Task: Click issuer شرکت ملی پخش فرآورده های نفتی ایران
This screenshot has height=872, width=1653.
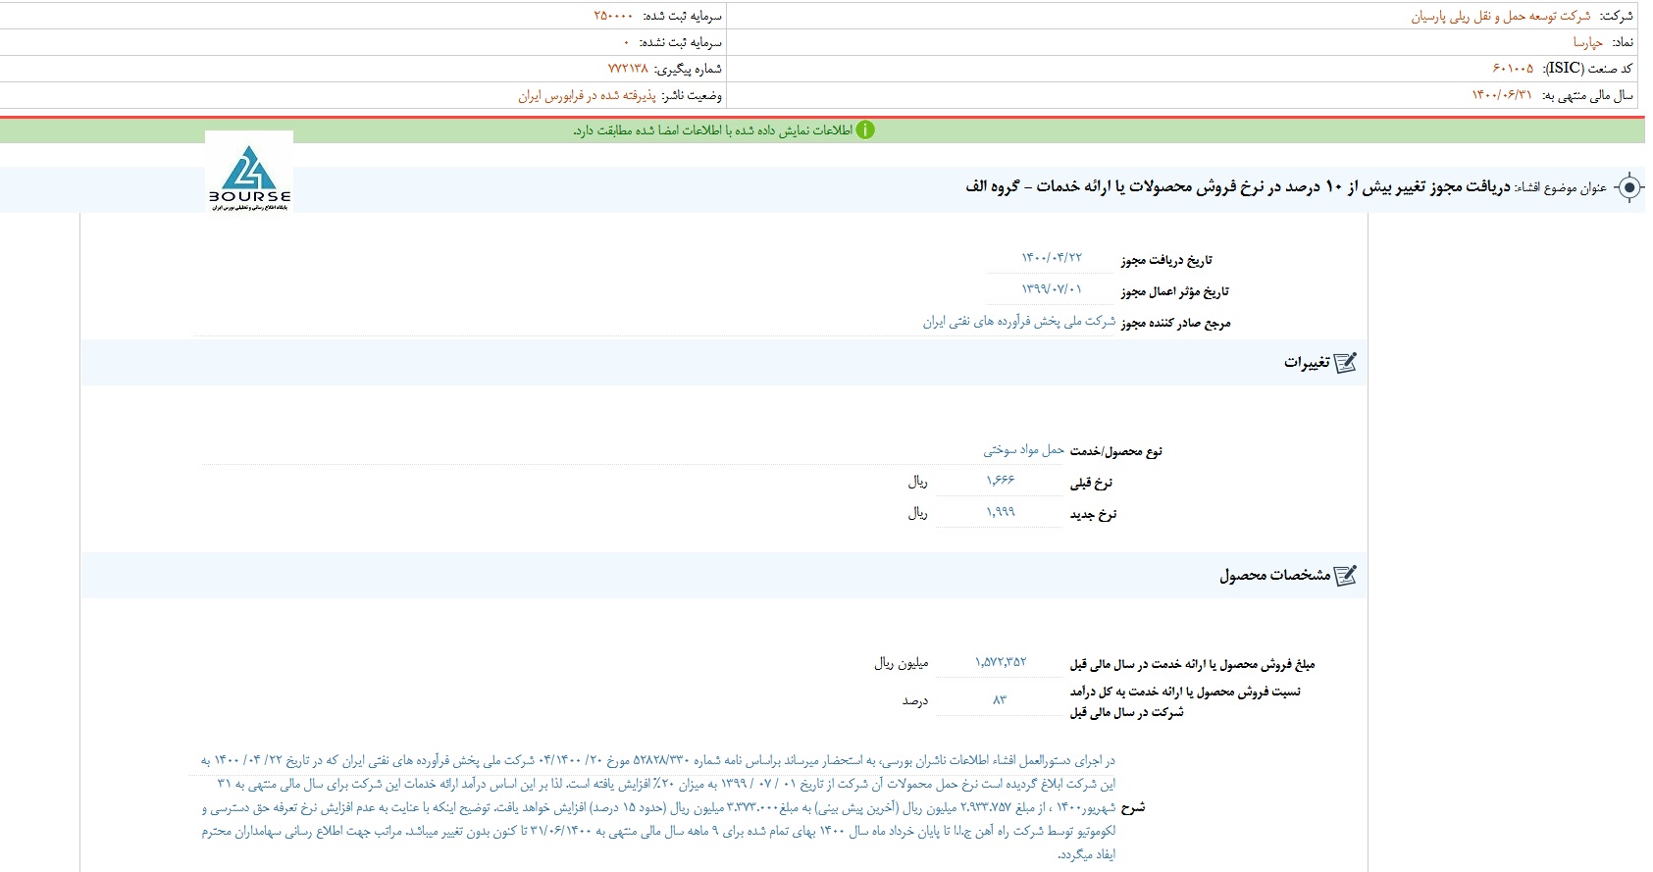Action: coord(1018,322)
